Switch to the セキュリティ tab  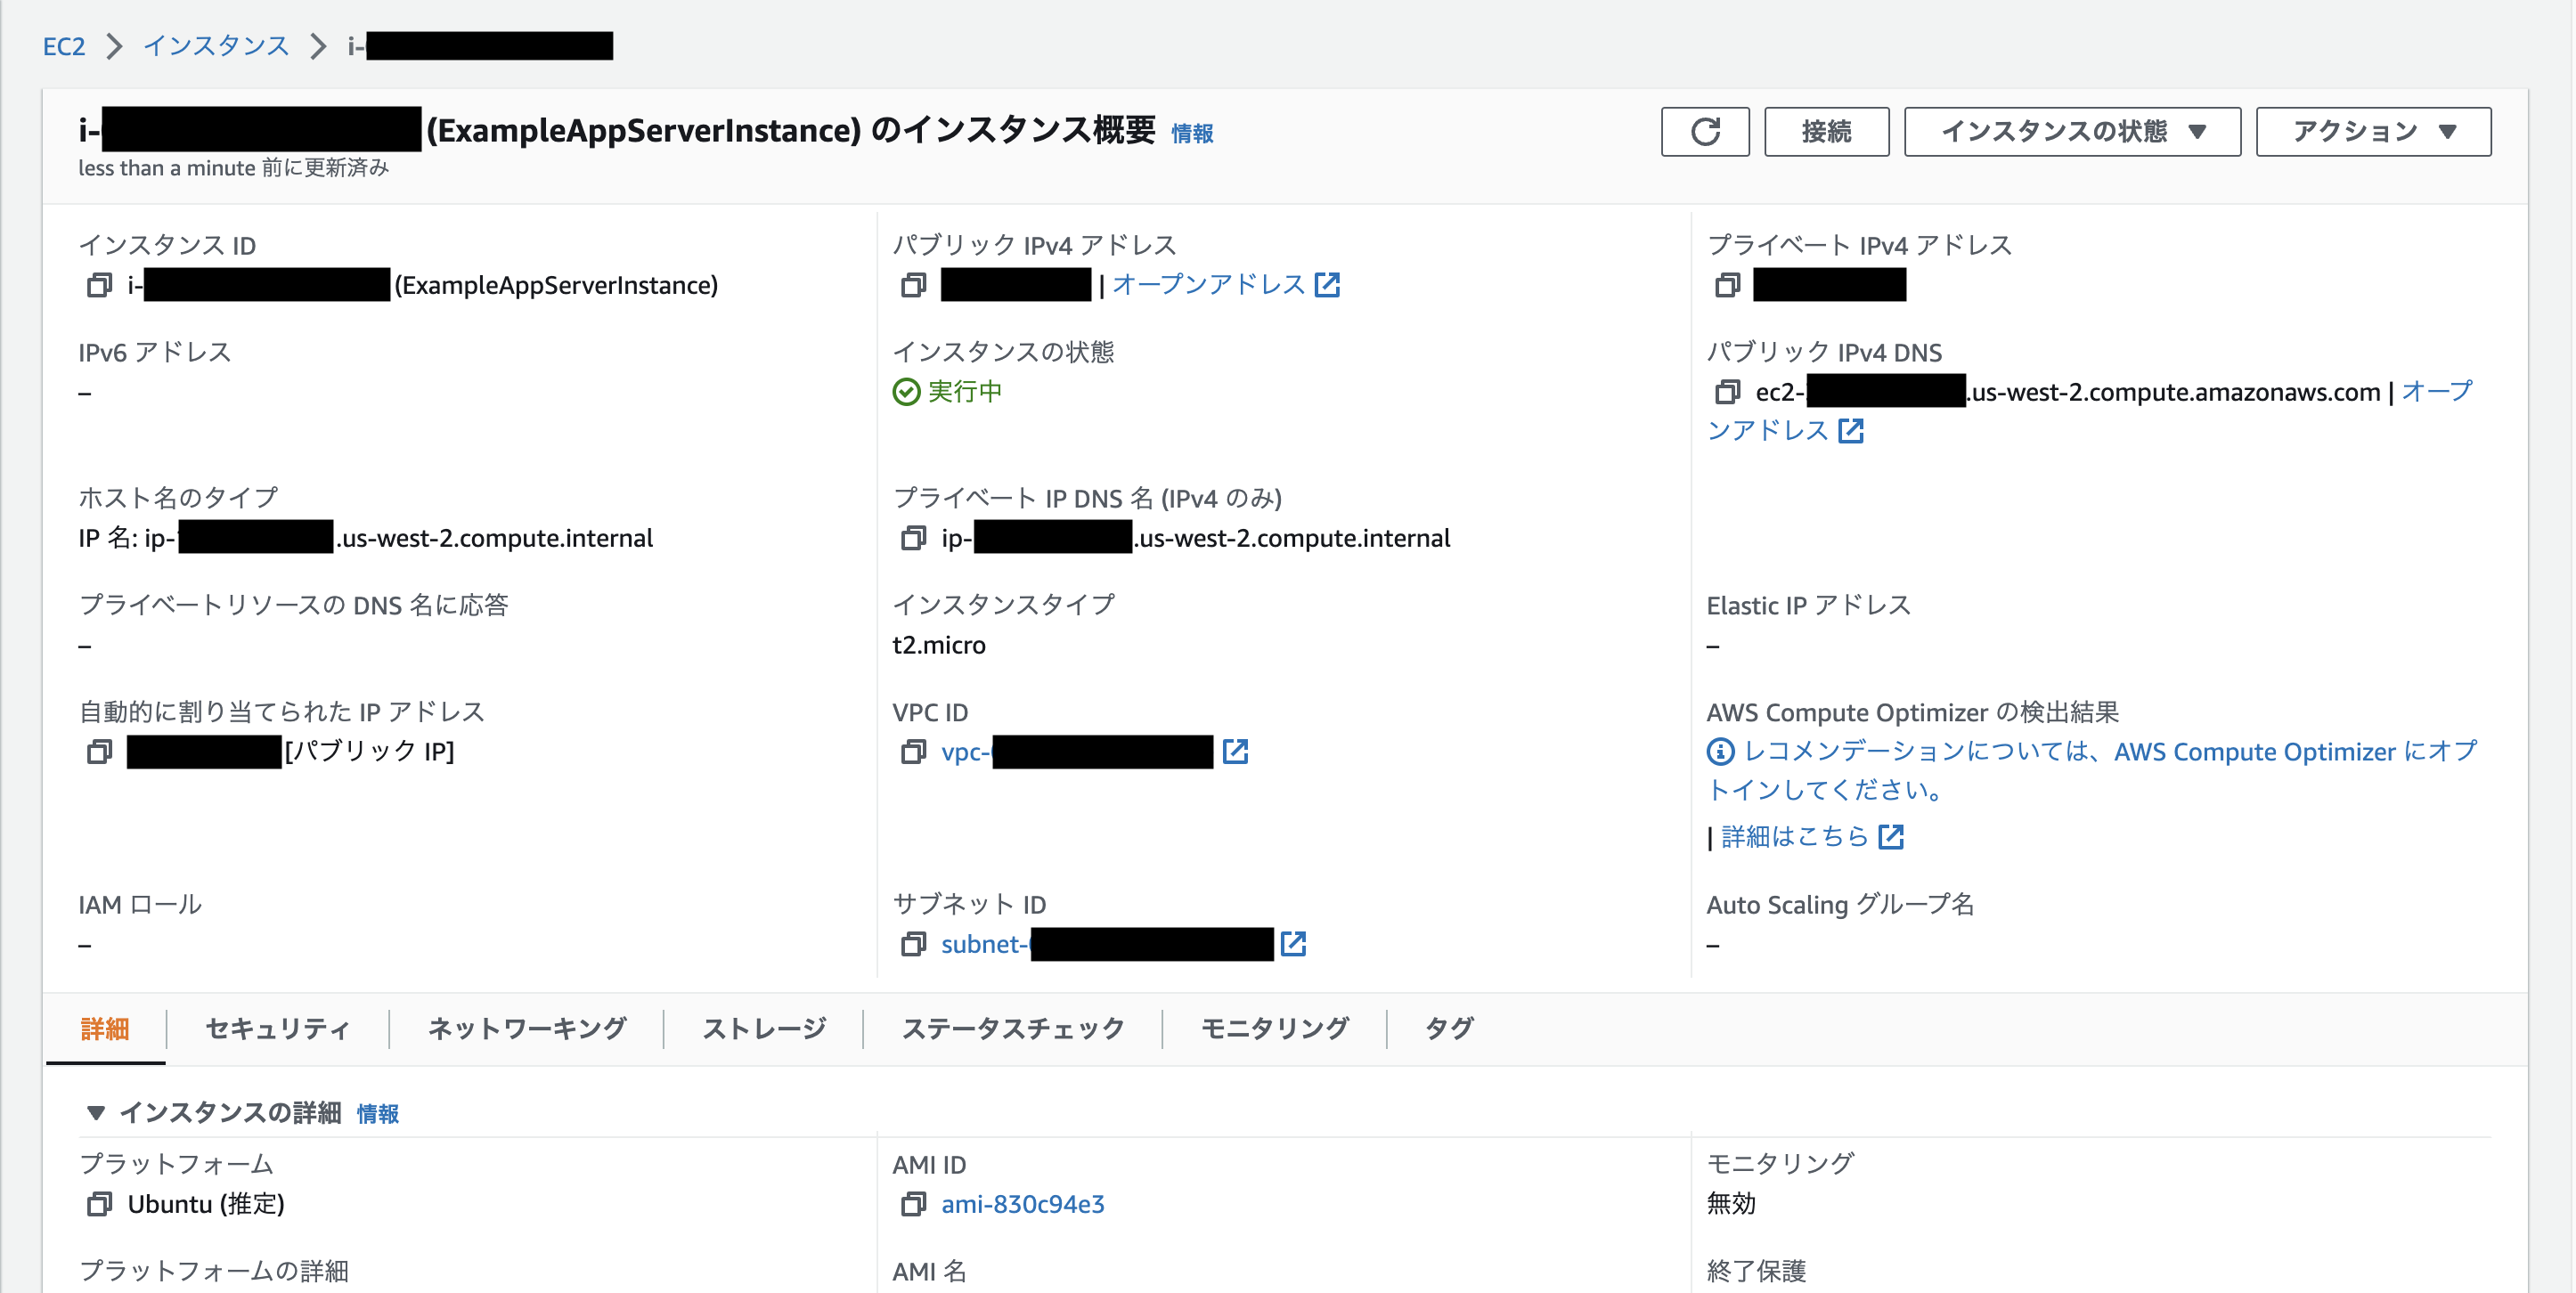click(x=276, y=1027)
